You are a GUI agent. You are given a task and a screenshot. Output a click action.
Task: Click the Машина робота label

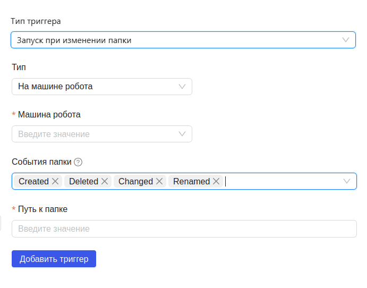[49, 114]
